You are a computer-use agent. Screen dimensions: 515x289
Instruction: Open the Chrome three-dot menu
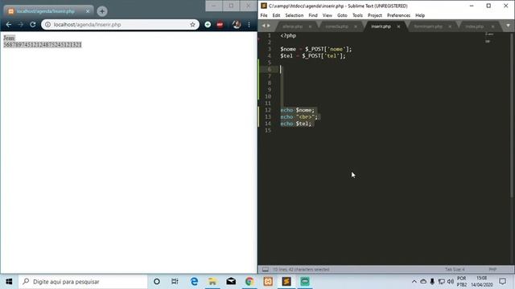[249, 25]
